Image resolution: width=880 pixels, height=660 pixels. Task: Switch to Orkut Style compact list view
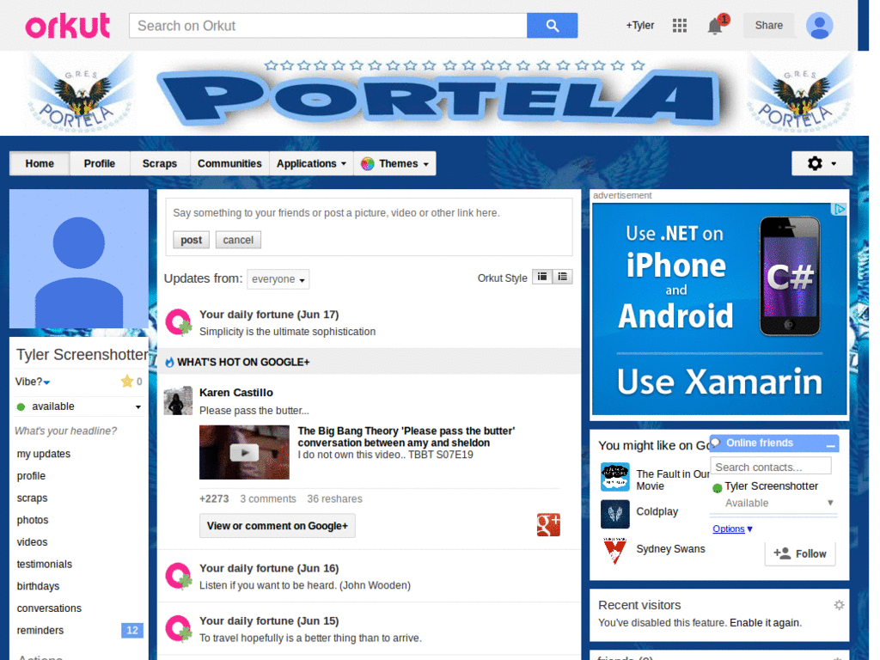coord(562,277)
